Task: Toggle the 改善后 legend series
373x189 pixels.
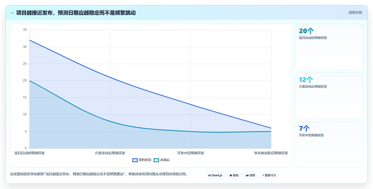Action: point(161,160)
